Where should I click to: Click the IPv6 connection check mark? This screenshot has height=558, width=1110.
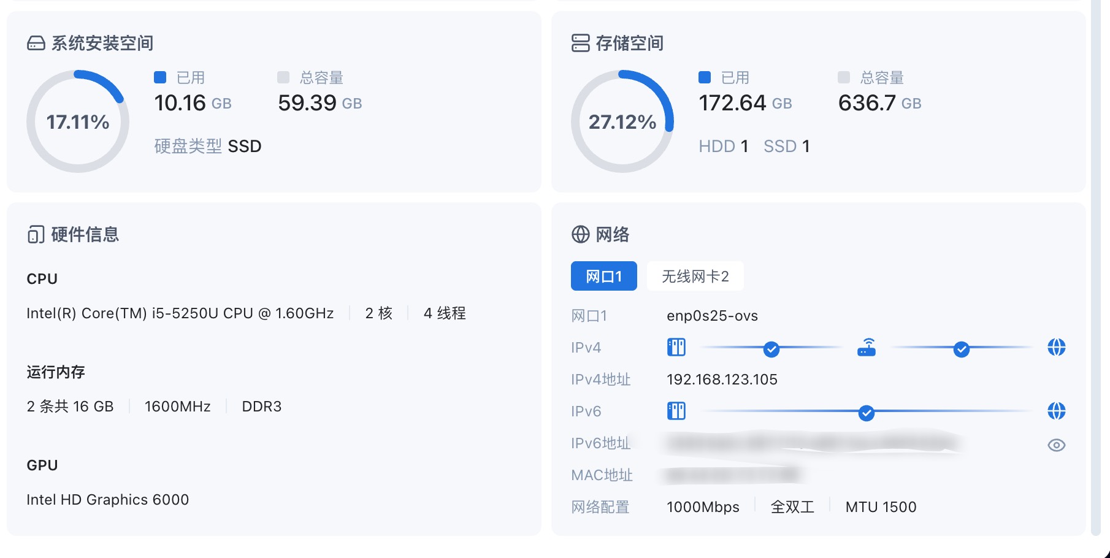pos(866,413)
